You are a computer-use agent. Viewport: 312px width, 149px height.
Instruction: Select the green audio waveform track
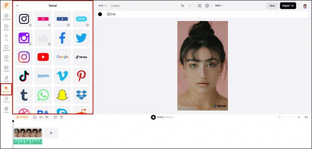[x=28, y=141]
